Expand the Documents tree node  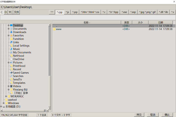[x=9, y=29]
